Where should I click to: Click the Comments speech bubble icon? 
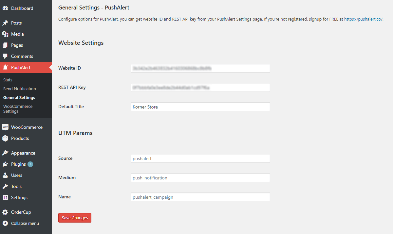pos(5,56)
